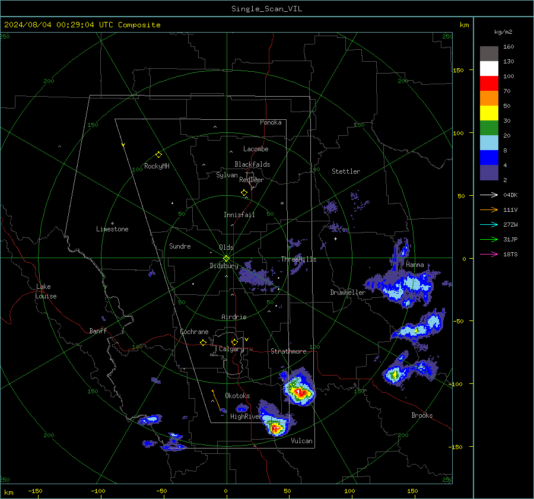Click the Blackfalds city label
534x499 pixels.
tap(252, 164)
